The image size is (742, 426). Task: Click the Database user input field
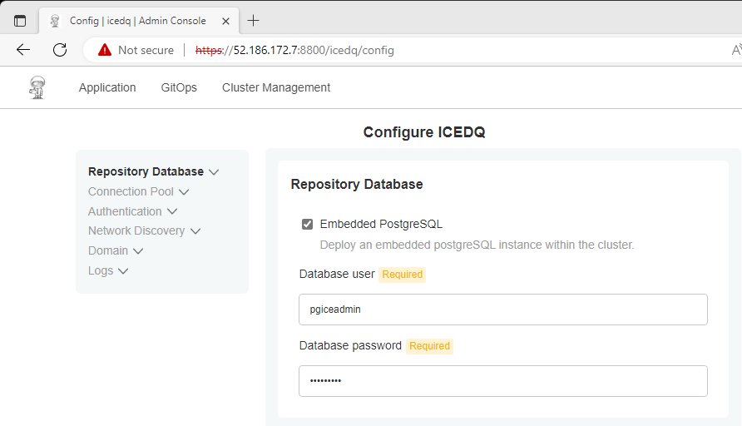(503, 310)
